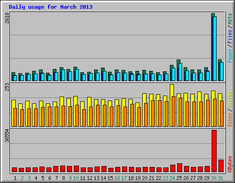Select the cyan Pages bar for day 25

(x=180, y=72)
